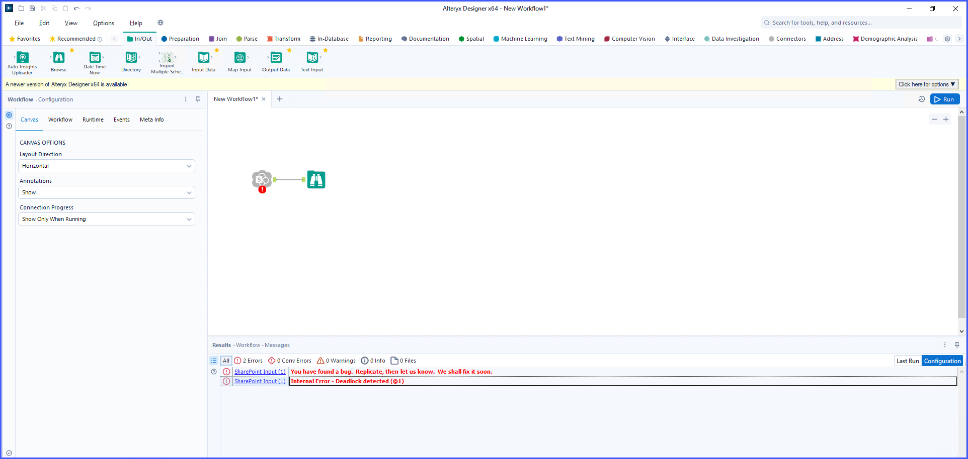Filter results by 0 Info
The height and width of the screenshot is (459, 968).
pos(373,361)
